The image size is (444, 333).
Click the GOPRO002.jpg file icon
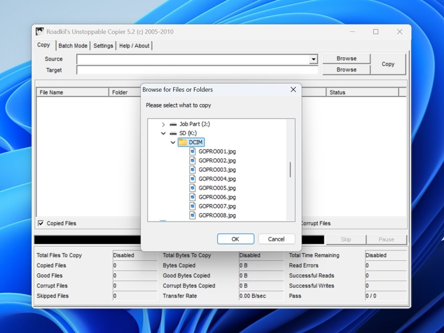193,160
